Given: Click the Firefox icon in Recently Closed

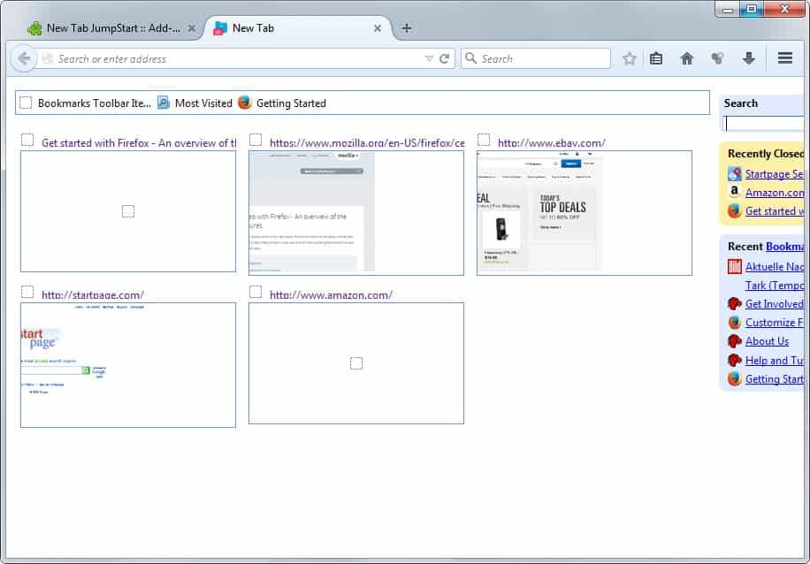Looking at the screenshot, I should [735, 210].
